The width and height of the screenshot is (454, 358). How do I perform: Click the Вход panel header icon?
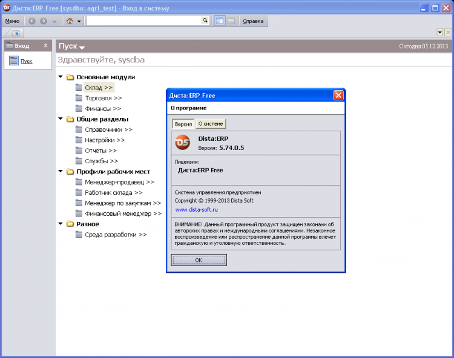point(10,45)
